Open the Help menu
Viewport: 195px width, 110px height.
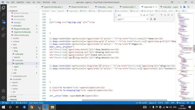click(54, 2)
